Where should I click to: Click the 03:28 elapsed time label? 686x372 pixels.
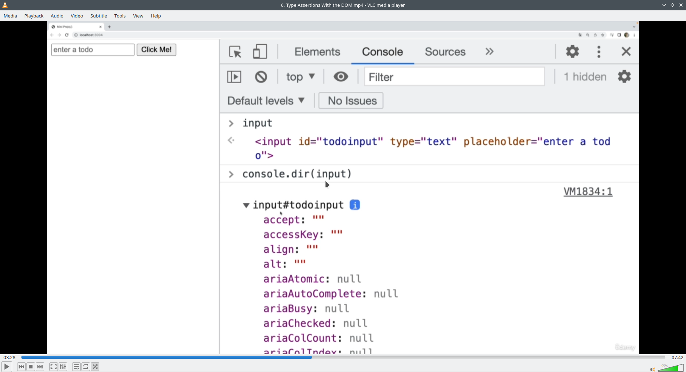tap(10, 357)
